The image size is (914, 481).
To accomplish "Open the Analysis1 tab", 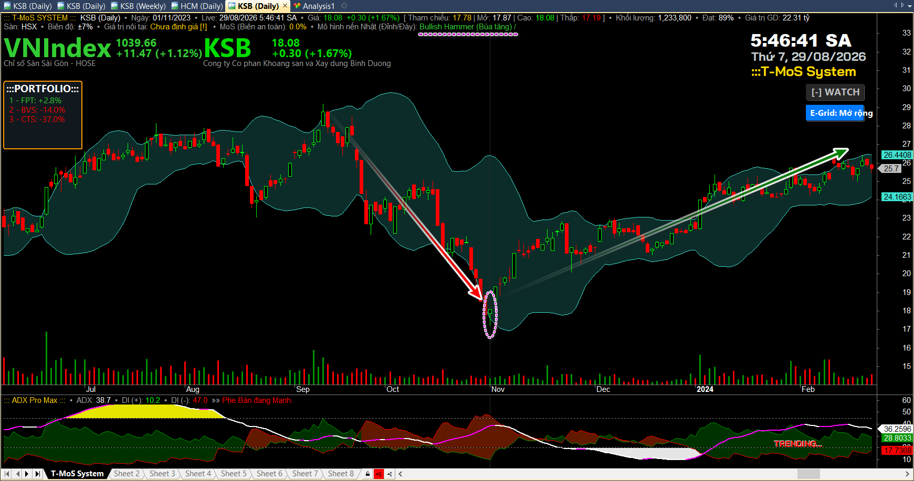I will click(314, 6).
